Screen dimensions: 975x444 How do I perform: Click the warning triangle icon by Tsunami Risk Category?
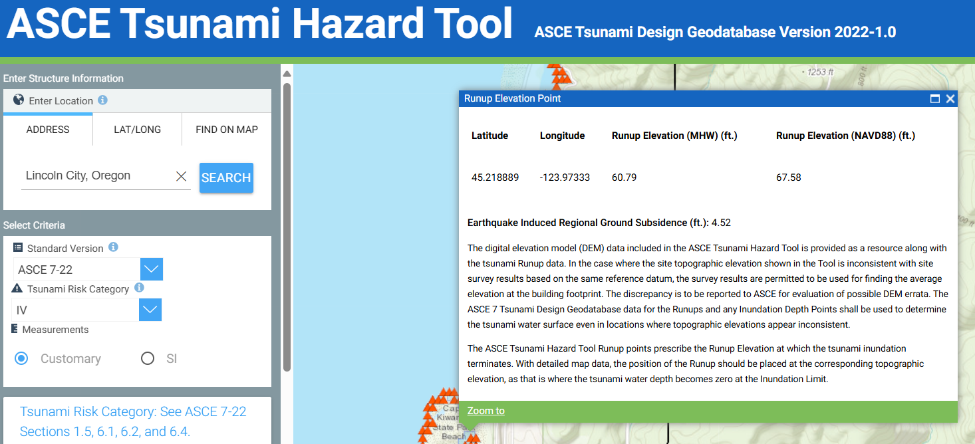click(x=18, y=288)
